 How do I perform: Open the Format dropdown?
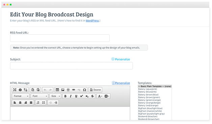point(21,96)
